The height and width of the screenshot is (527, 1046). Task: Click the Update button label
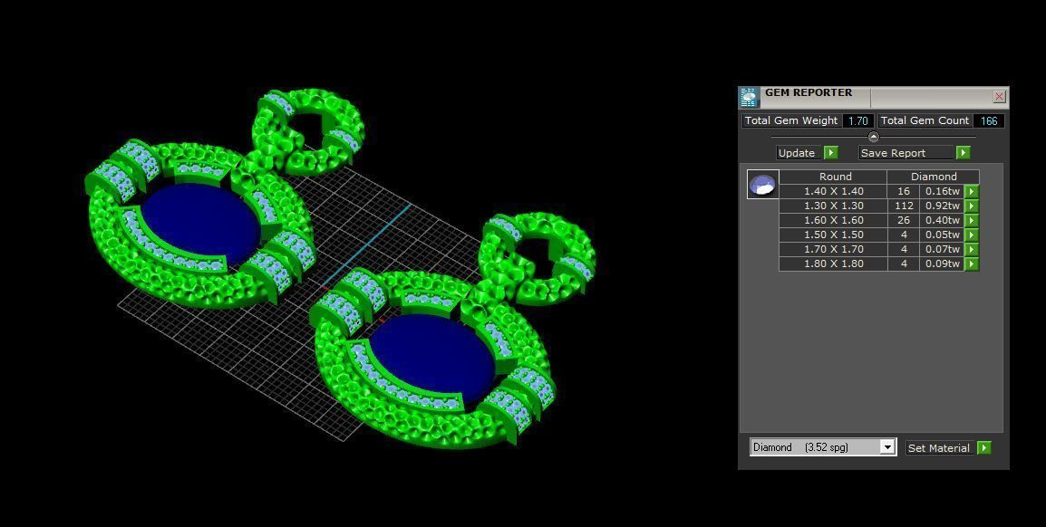tap(797, 152)
